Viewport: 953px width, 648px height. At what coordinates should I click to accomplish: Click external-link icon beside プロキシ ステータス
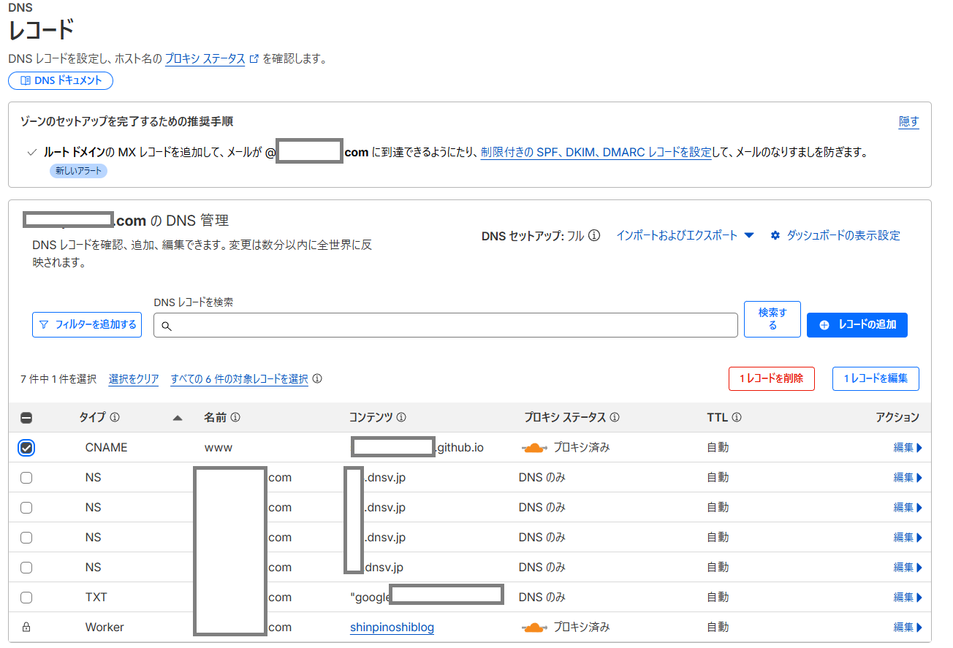[254, 58]
